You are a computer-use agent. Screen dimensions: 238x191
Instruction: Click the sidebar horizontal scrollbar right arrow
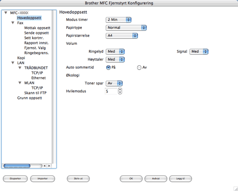(50, 166)
